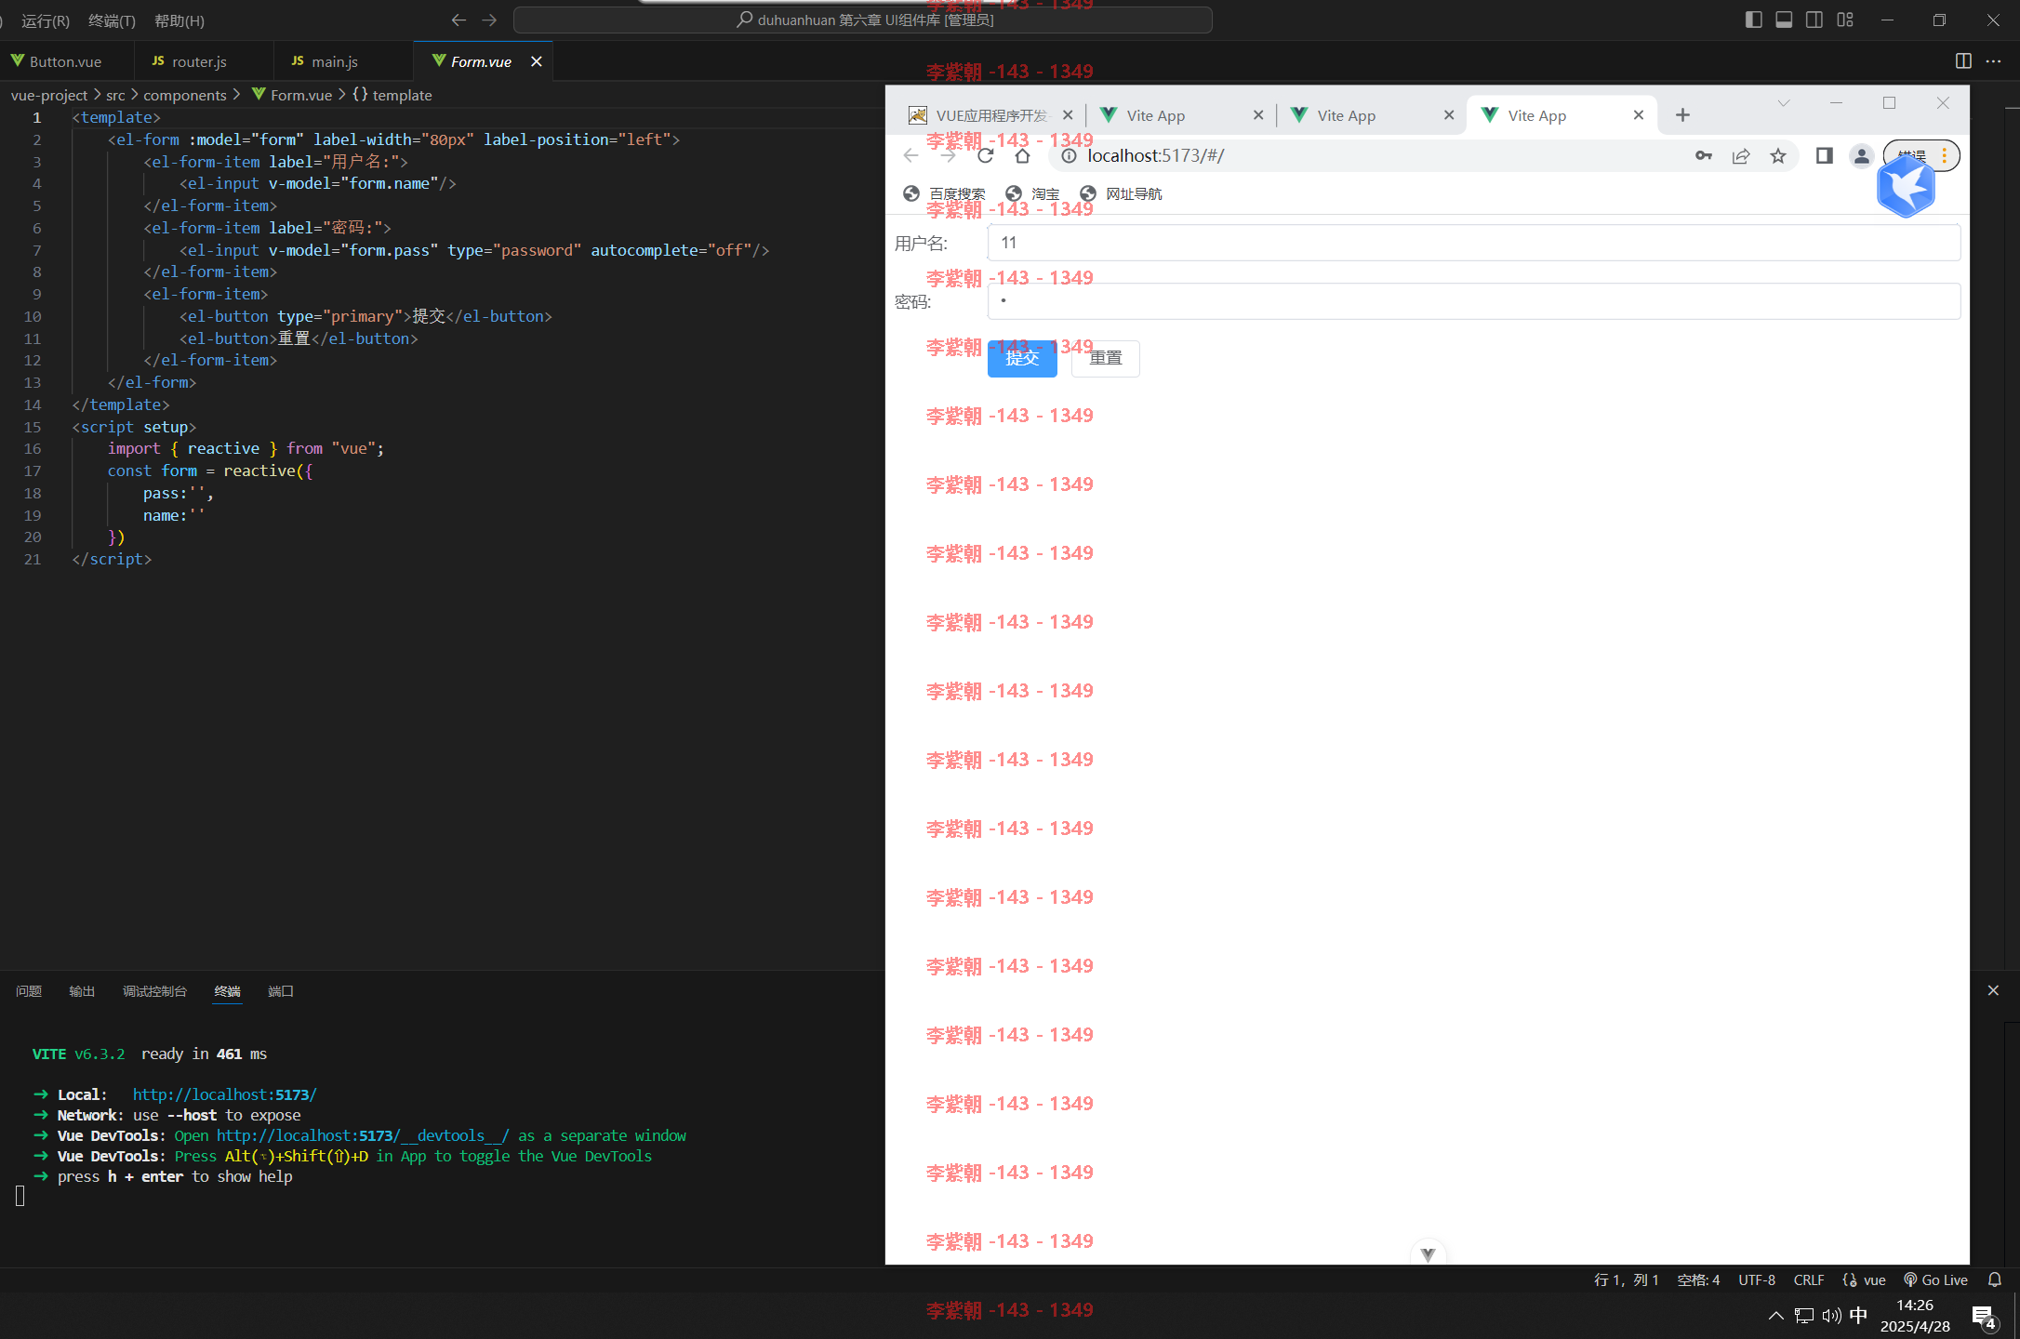
Task: Open the __devtools__ URL in terminal
Action: (x=363, y=1135)
